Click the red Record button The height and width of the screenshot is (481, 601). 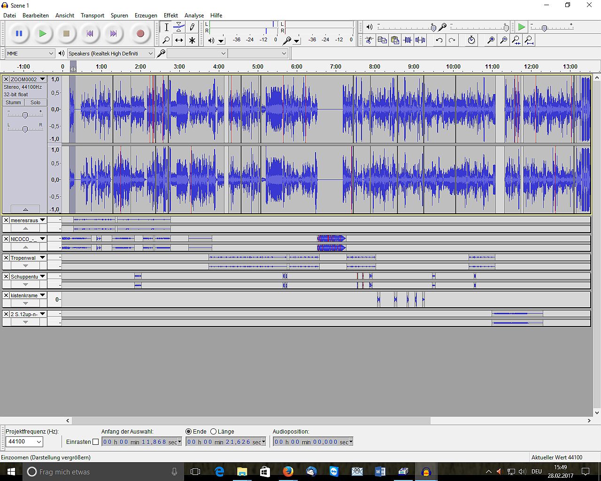pos(140,33)
